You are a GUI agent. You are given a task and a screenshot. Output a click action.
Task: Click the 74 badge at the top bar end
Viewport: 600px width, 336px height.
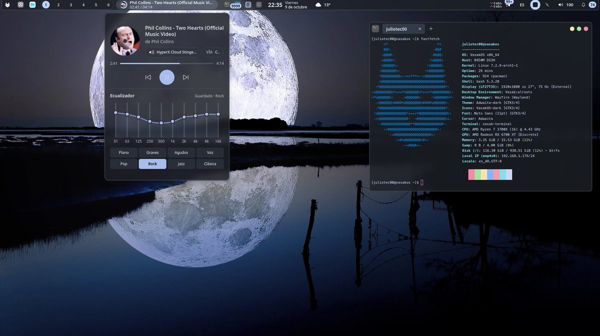click(x=592, y=4)
